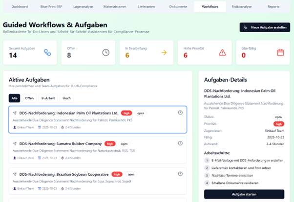Screen dimensions: 294x202
Task: Select the Alle filter
Action: (15, 98)
